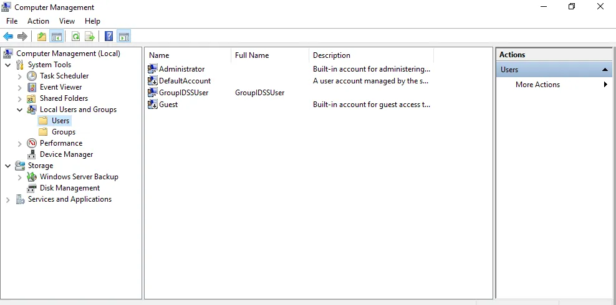
Task: Click 'Built-in account for administering' description
Action: pyautogui.click(x=372, y=69)
